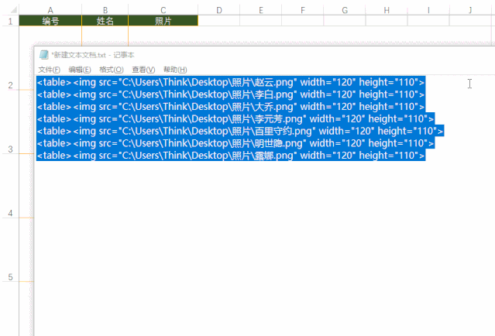This screenshot has height=336, width=495.
Task: Open the 编辑(E) menu in Notepad
Action: pyautogui.click(x=80, y=70)
